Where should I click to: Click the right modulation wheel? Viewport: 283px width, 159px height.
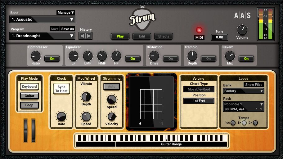[34, 130]
